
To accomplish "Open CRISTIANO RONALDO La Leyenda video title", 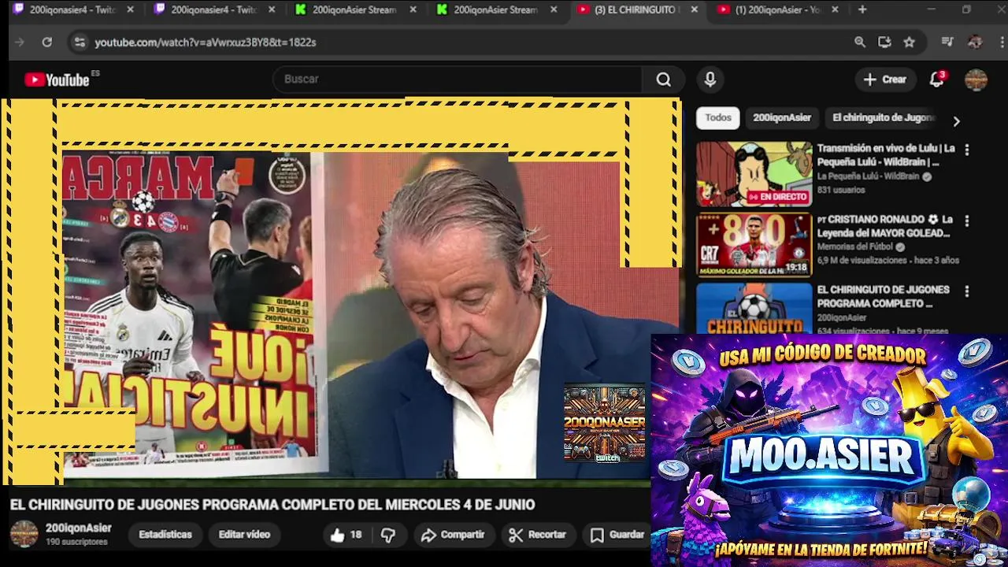I will 884,226.
